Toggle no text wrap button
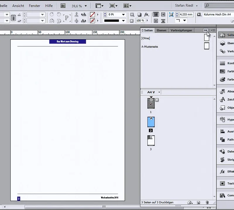This screenshot has height=210, width=234. point(156,14)
